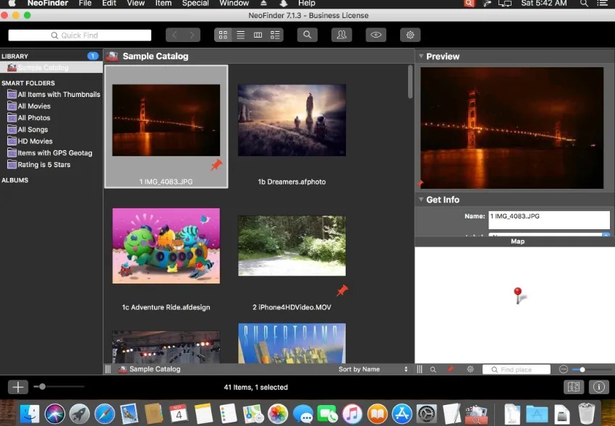The height and width of the screenshot is (426, 615).
Task: Open the App Store from the Dock
Action: [x=402, y=414]
